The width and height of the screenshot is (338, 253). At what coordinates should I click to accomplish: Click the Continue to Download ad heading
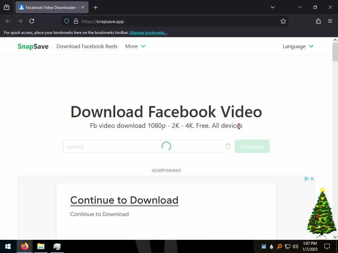124,200
